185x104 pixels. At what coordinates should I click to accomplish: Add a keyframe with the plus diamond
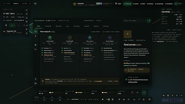click(108, 99)
